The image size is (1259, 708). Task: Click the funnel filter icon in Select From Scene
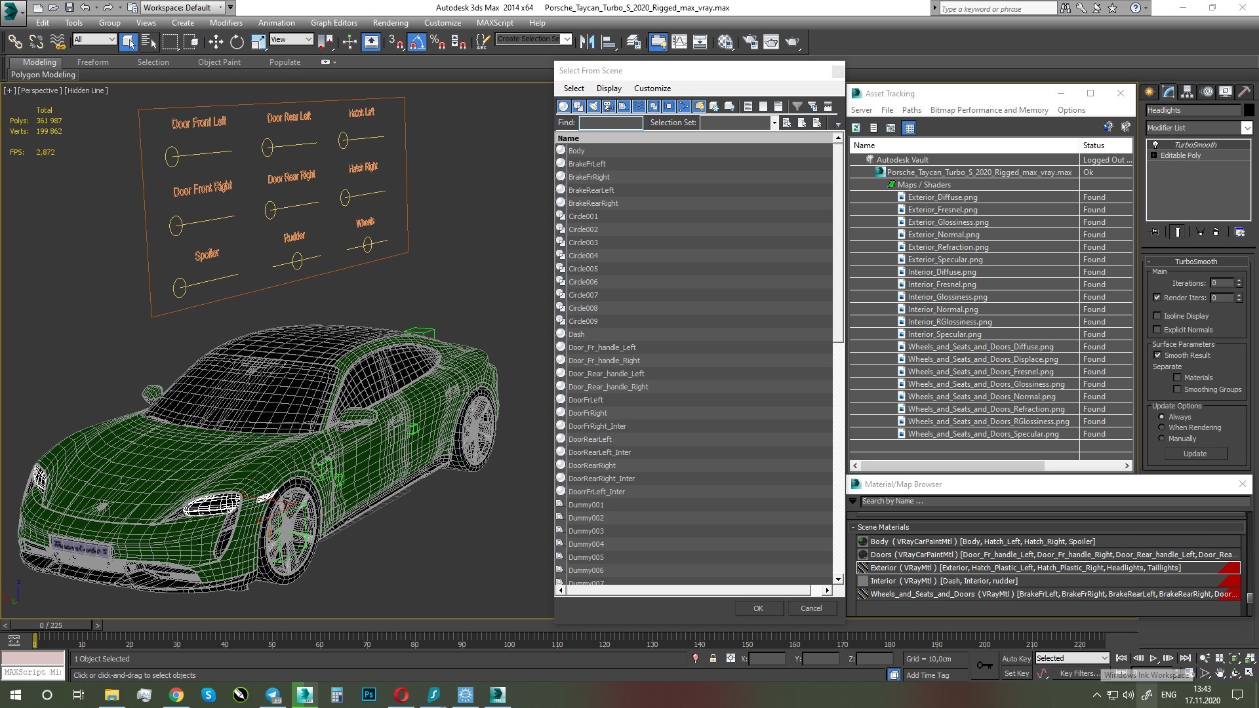pyautogui.click(x=797, y=106)
